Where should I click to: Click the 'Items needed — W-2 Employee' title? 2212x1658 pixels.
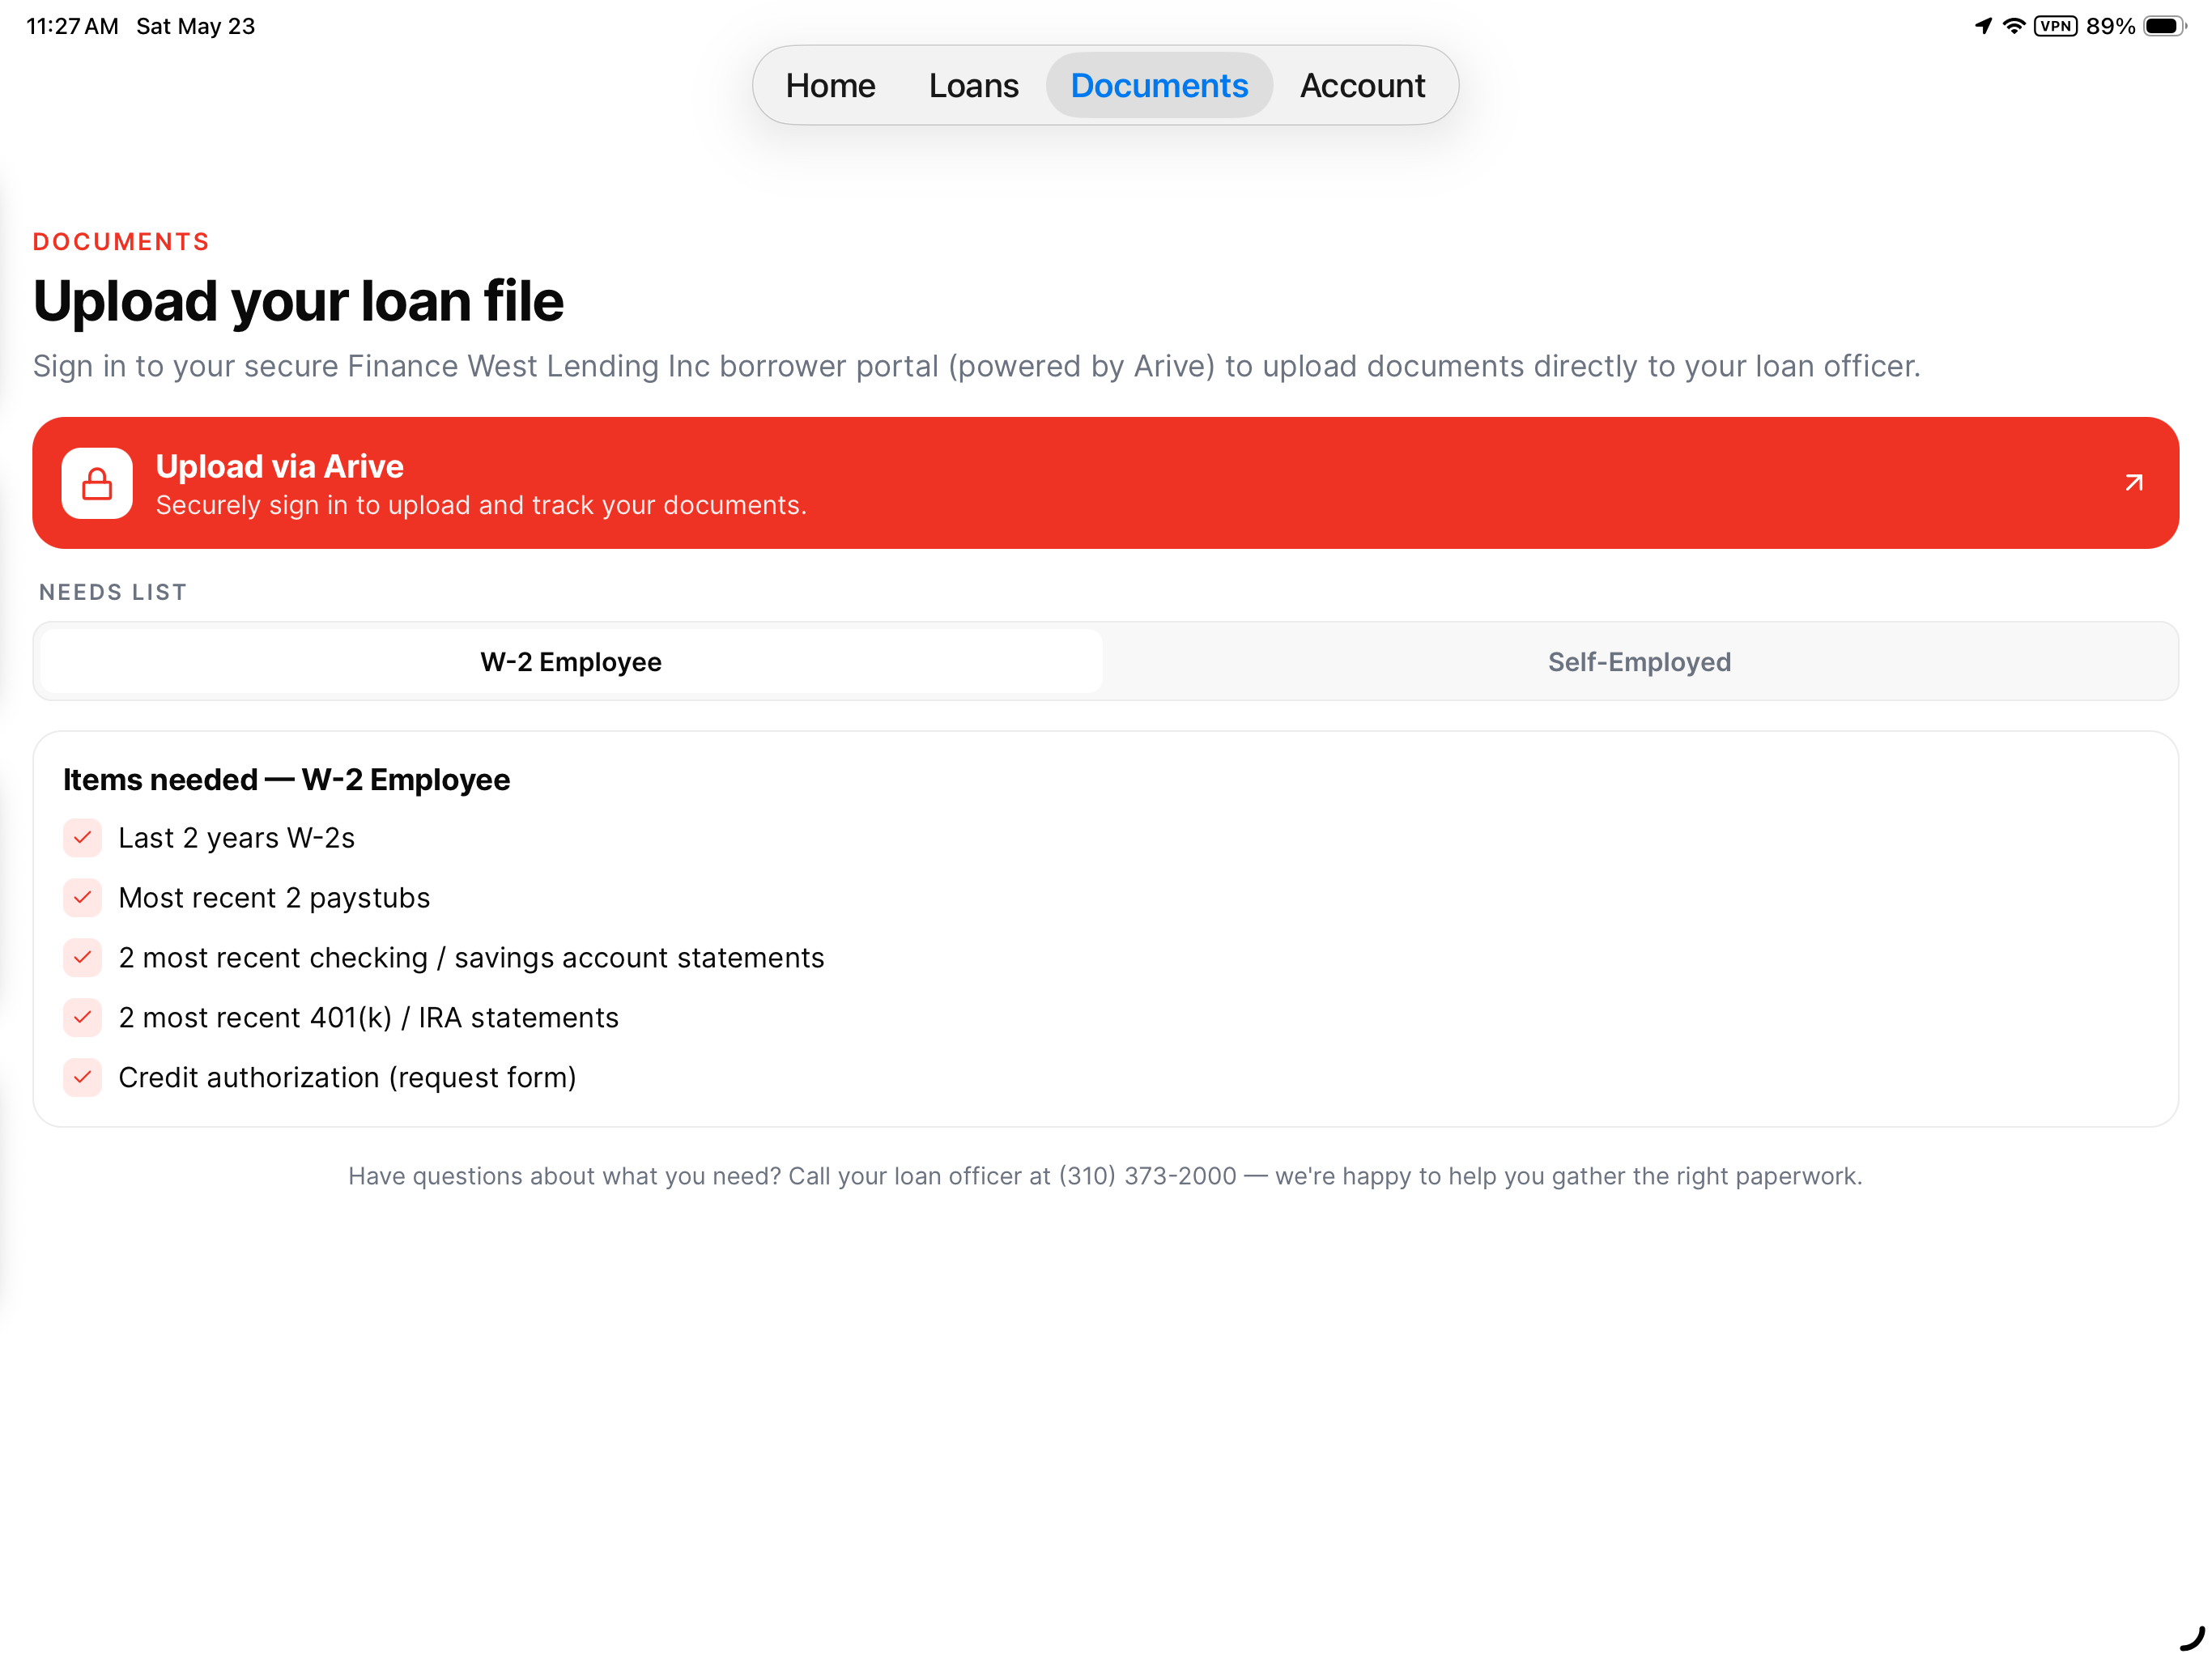click(286, 780)
